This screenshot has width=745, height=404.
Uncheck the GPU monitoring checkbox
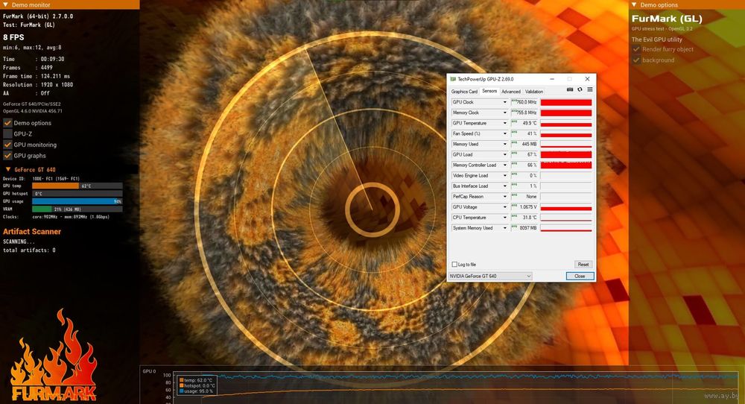[7, 145]
